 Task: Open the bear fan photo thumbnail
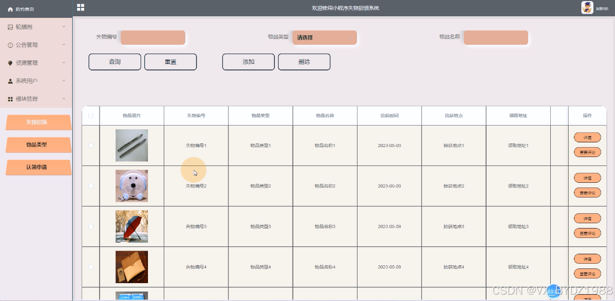(x=132, y=186)
